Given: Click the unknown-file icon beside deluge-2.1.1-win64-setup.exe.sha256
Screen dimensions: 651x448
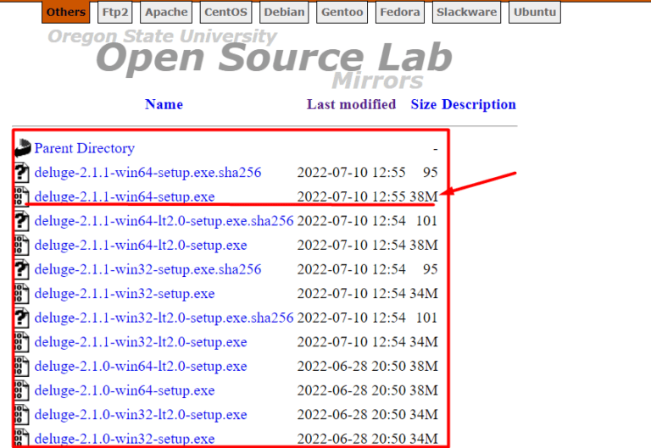Looking at the screenshot, I should tap(21, 172).
